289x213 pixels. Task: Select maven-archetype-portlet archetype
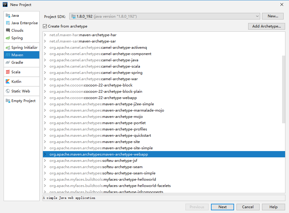tap(164, 123)
